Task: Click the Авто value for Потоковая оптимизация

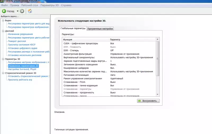Action: (x=113, y=75)
